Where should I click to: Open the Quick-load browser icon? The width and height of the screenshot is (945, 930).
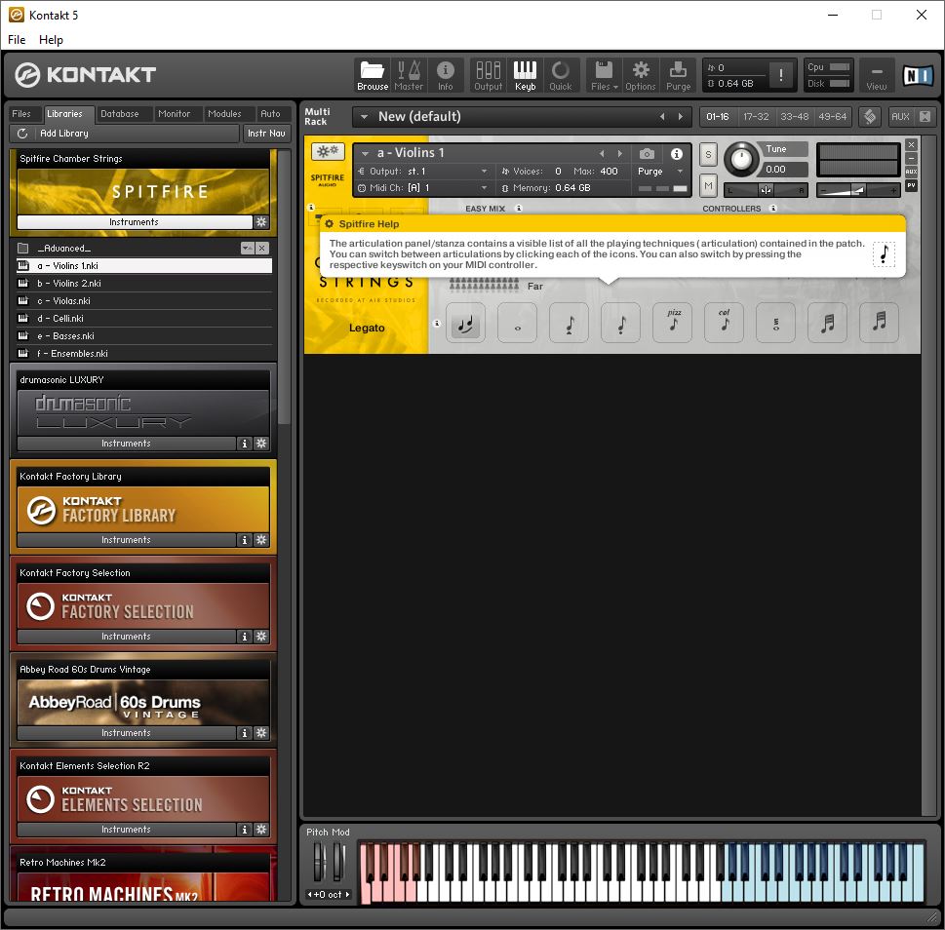click(x=561, y=75)
